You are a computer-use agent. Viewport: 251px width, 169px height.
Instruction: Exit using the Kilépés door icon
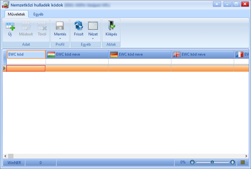click(x=111, y=25)
